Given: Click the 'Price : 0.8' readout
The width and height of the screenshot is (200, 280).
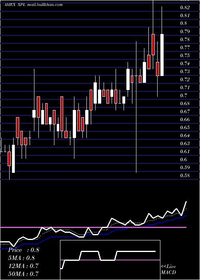Looking at the screenshot, I should pyautogui.click(x=24, y=250).
